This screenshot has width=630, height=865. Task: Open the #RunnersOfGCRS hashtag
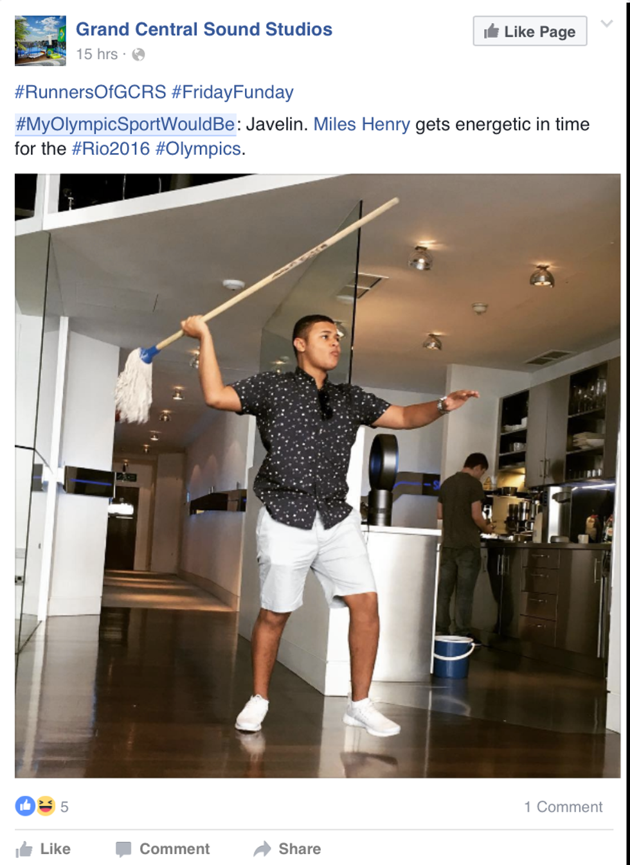(91, 92)
